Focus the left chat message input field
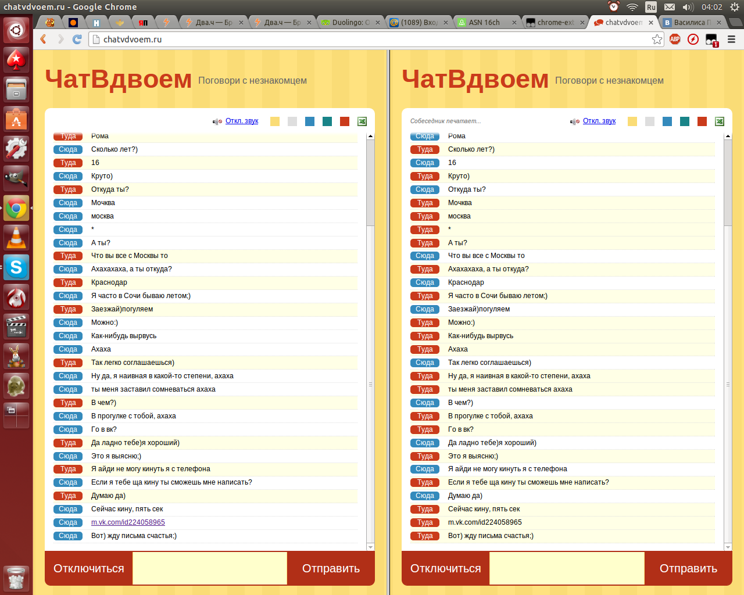The height and width of the screenshot is (595, 744). pos(210,568)
